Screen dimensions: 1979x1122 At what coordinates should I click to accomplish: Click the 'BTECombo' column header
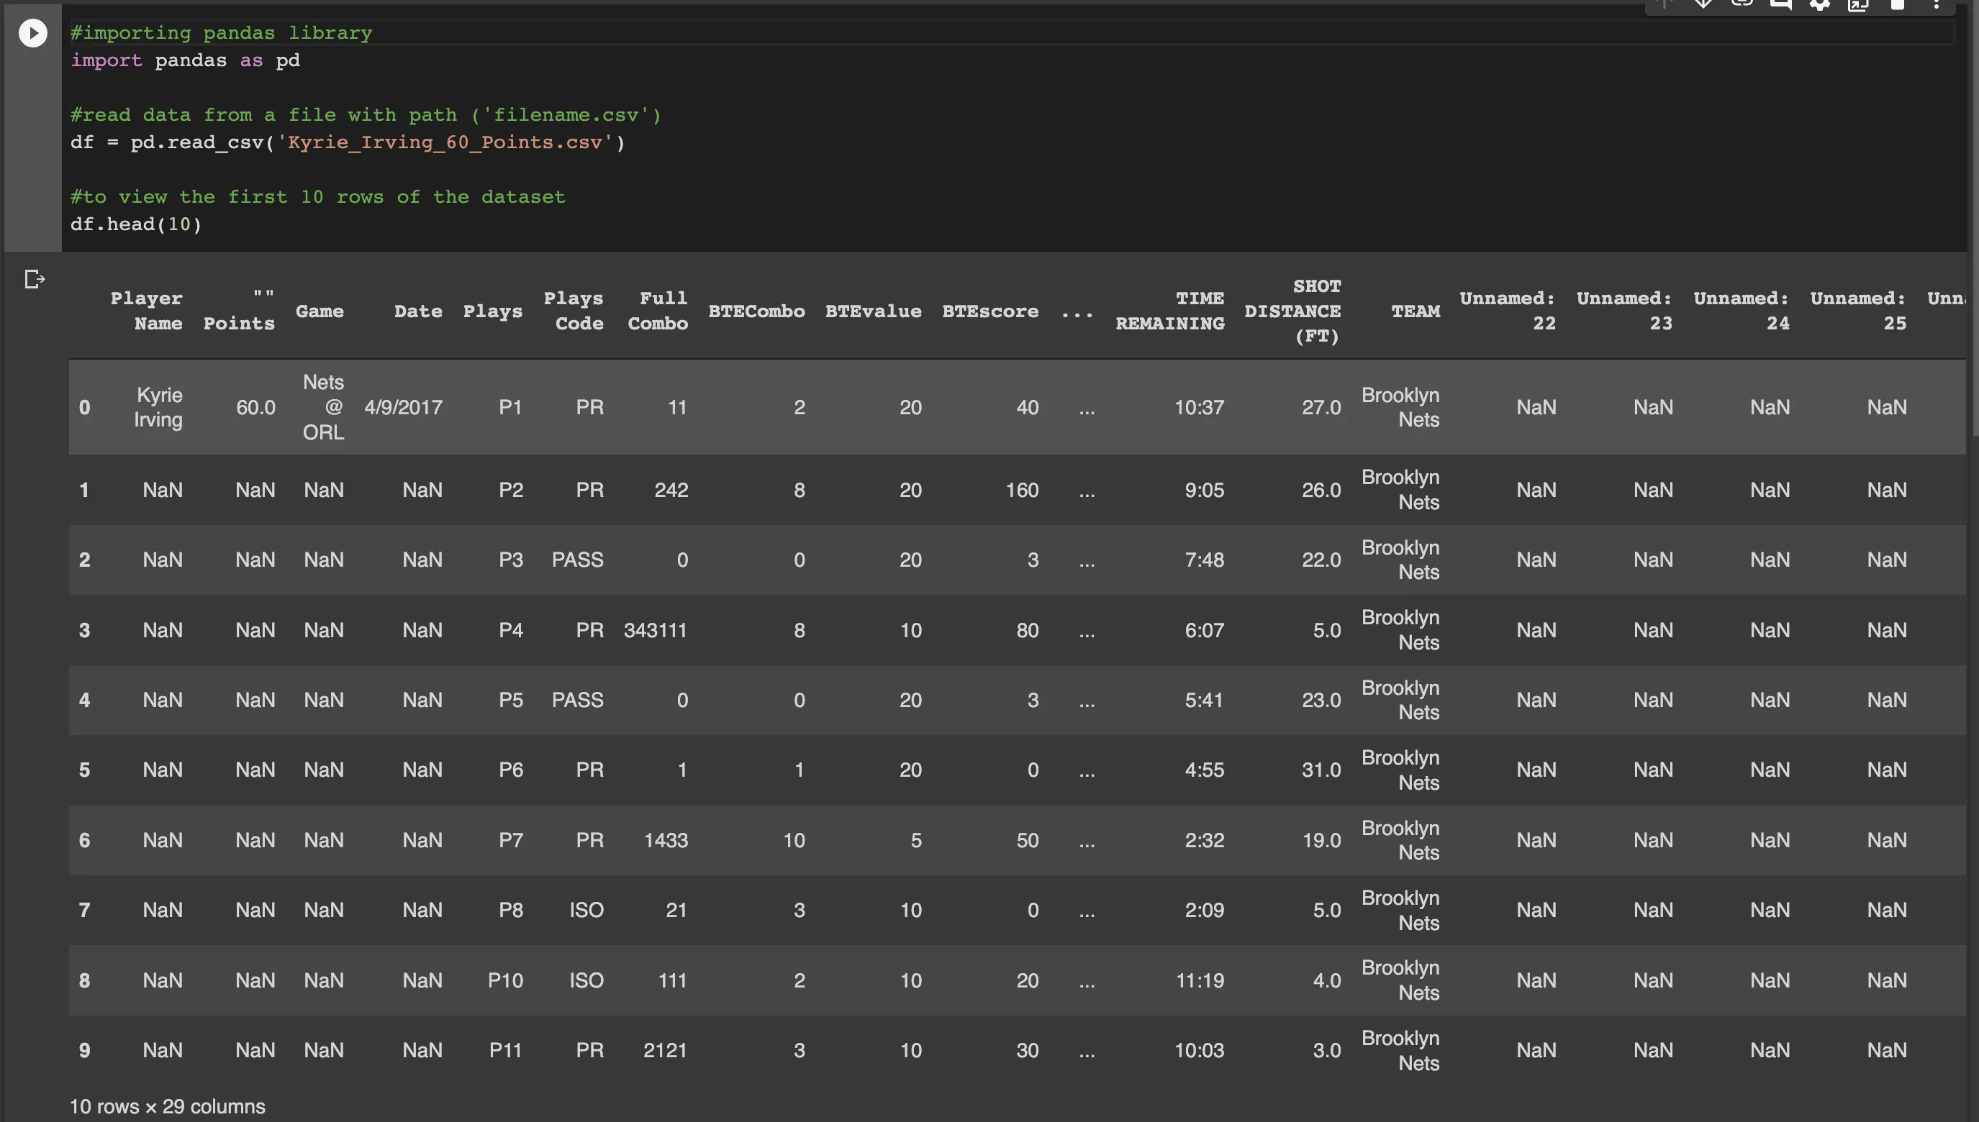[x=756, y=311]
